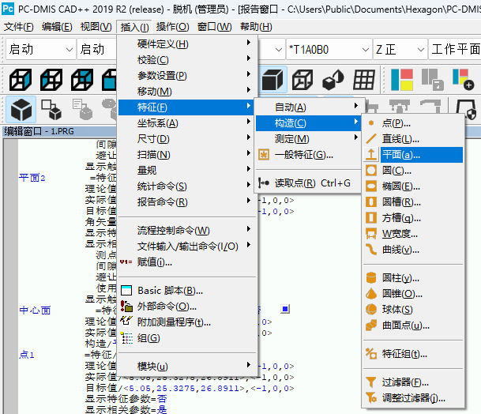Click the 点1 feature label

tap(27, 355)
